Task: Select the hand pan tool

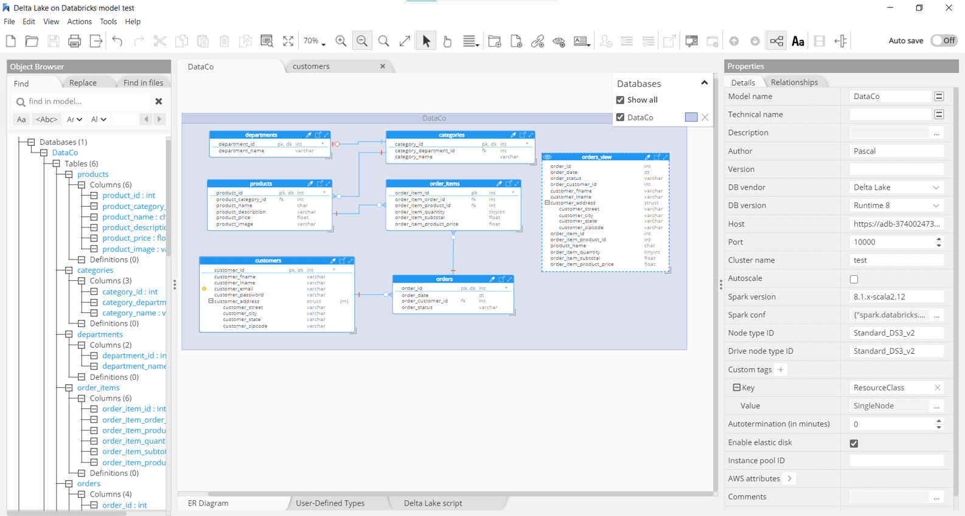Action: (447, 41)
